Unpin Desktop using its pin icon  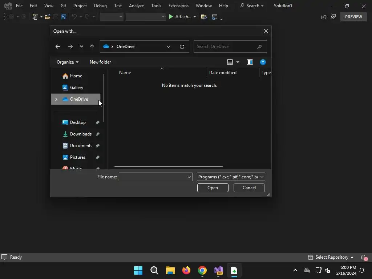pos(97,122)
